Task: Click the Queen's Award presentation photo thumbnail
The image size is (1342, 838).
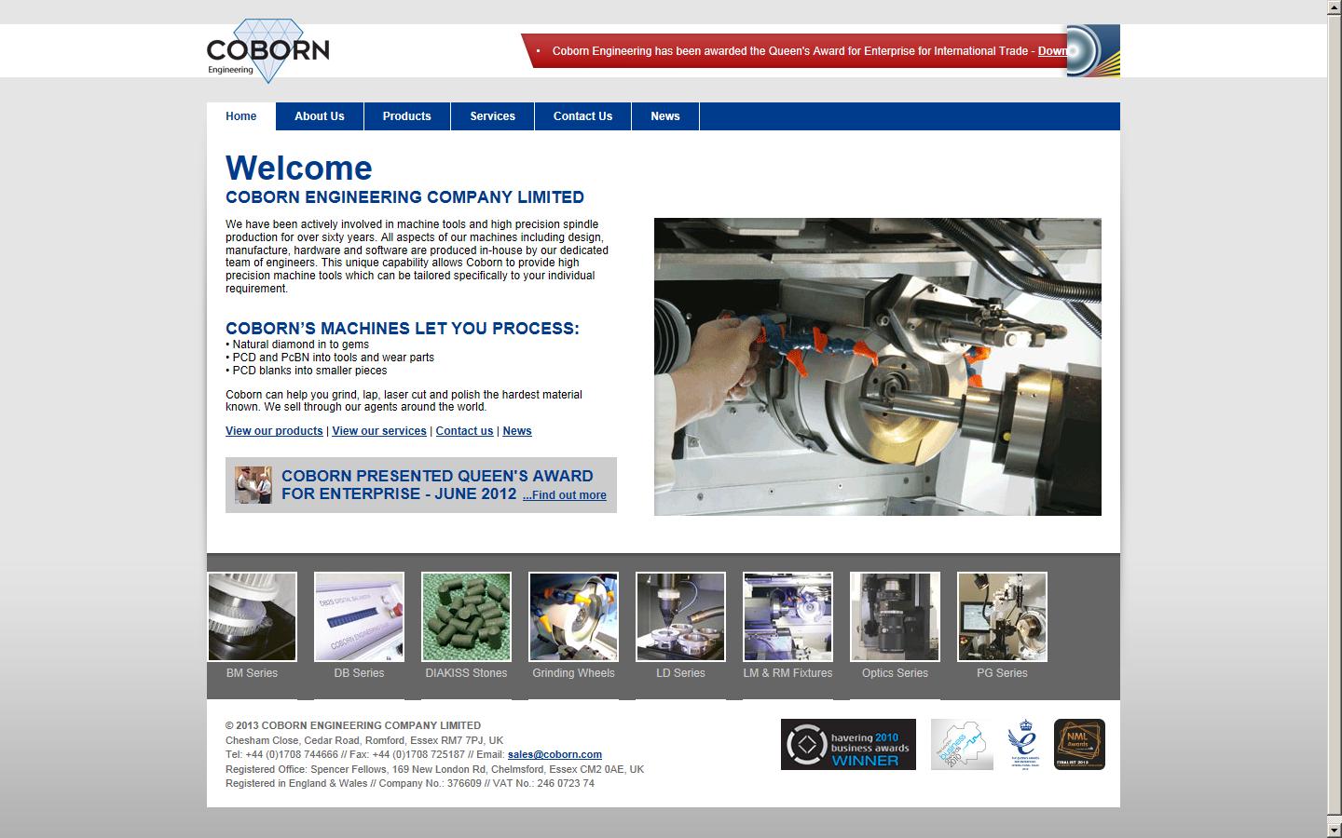Action: click(253, 485)
